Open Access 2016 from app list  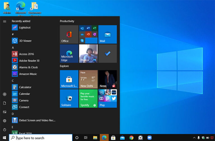(26, 54)
